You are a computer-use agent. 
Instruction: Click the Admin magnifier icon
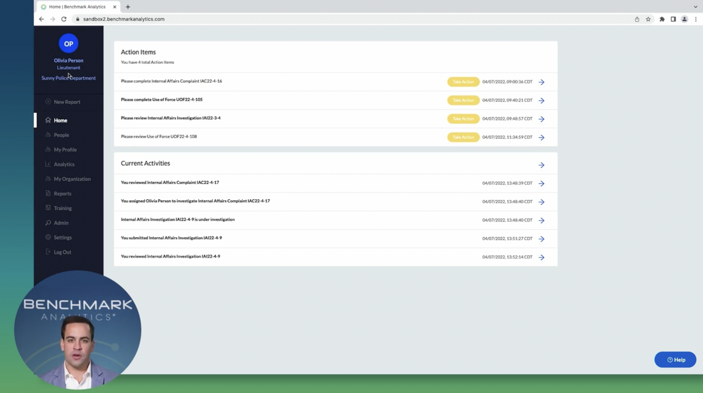pyautogui.click(x=48, y=223)
